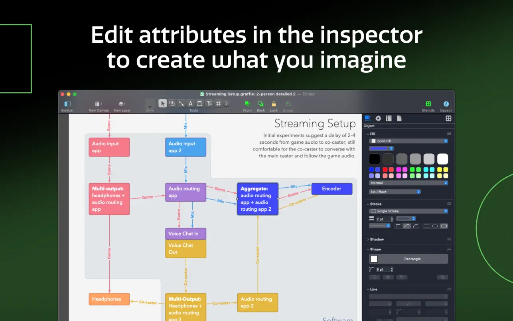Image resolution: width=513 pixels, height=321 pixels.
Task: Switch to Document inspector tab
Action: [x=399, y=119]
